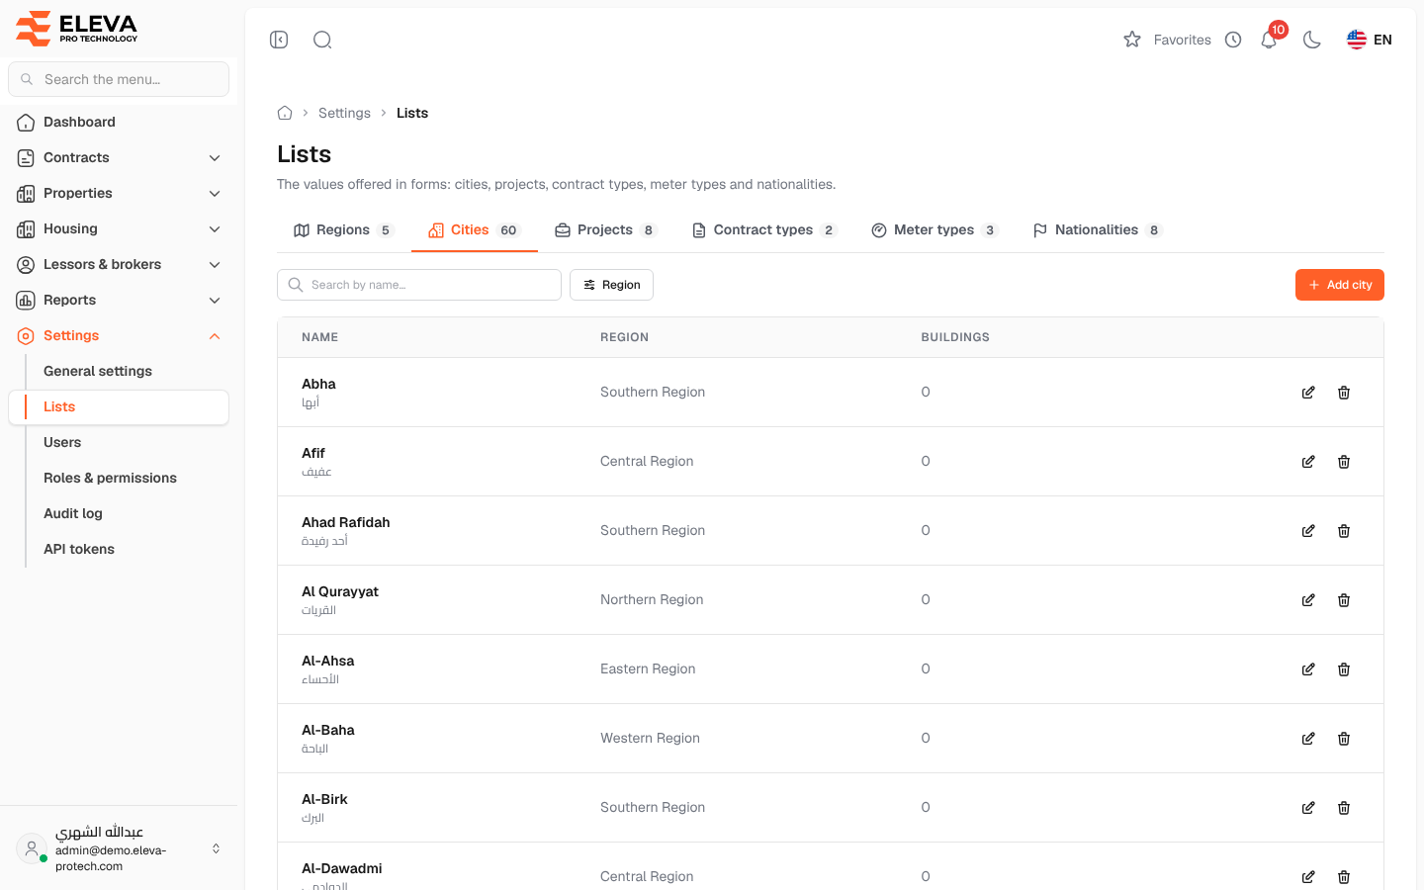This screenshot has width=1424, height=890.
Task: Delete the Abha city row
Action: pos(1344,393)
